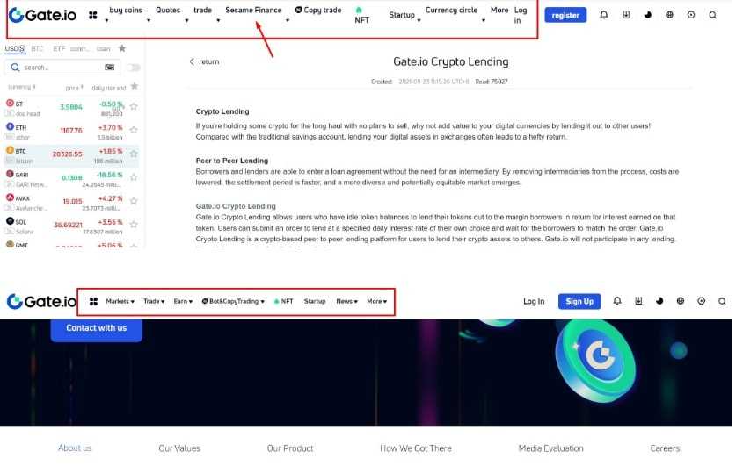Screen dimensions: 743x466
Task: Click the dark mode moon icon in the top header
Action: click(x=647, y=15)
